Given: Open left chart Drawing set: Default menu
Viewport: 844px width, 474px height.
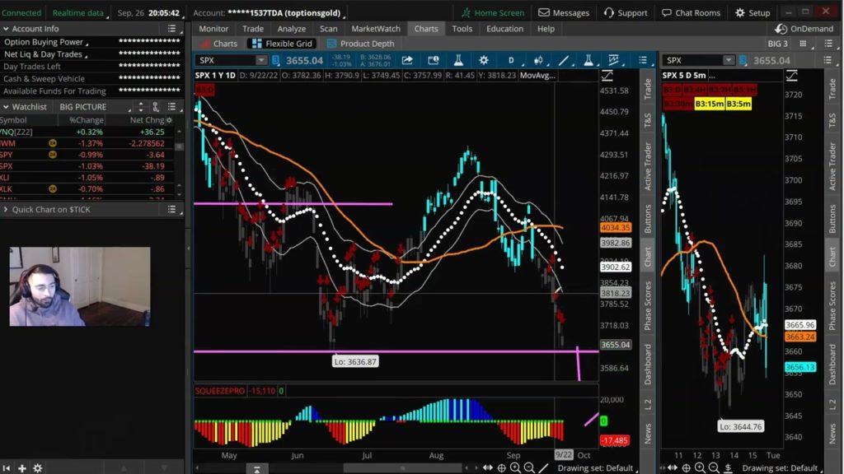Looking at the screenshot, I should click(597, 468).
